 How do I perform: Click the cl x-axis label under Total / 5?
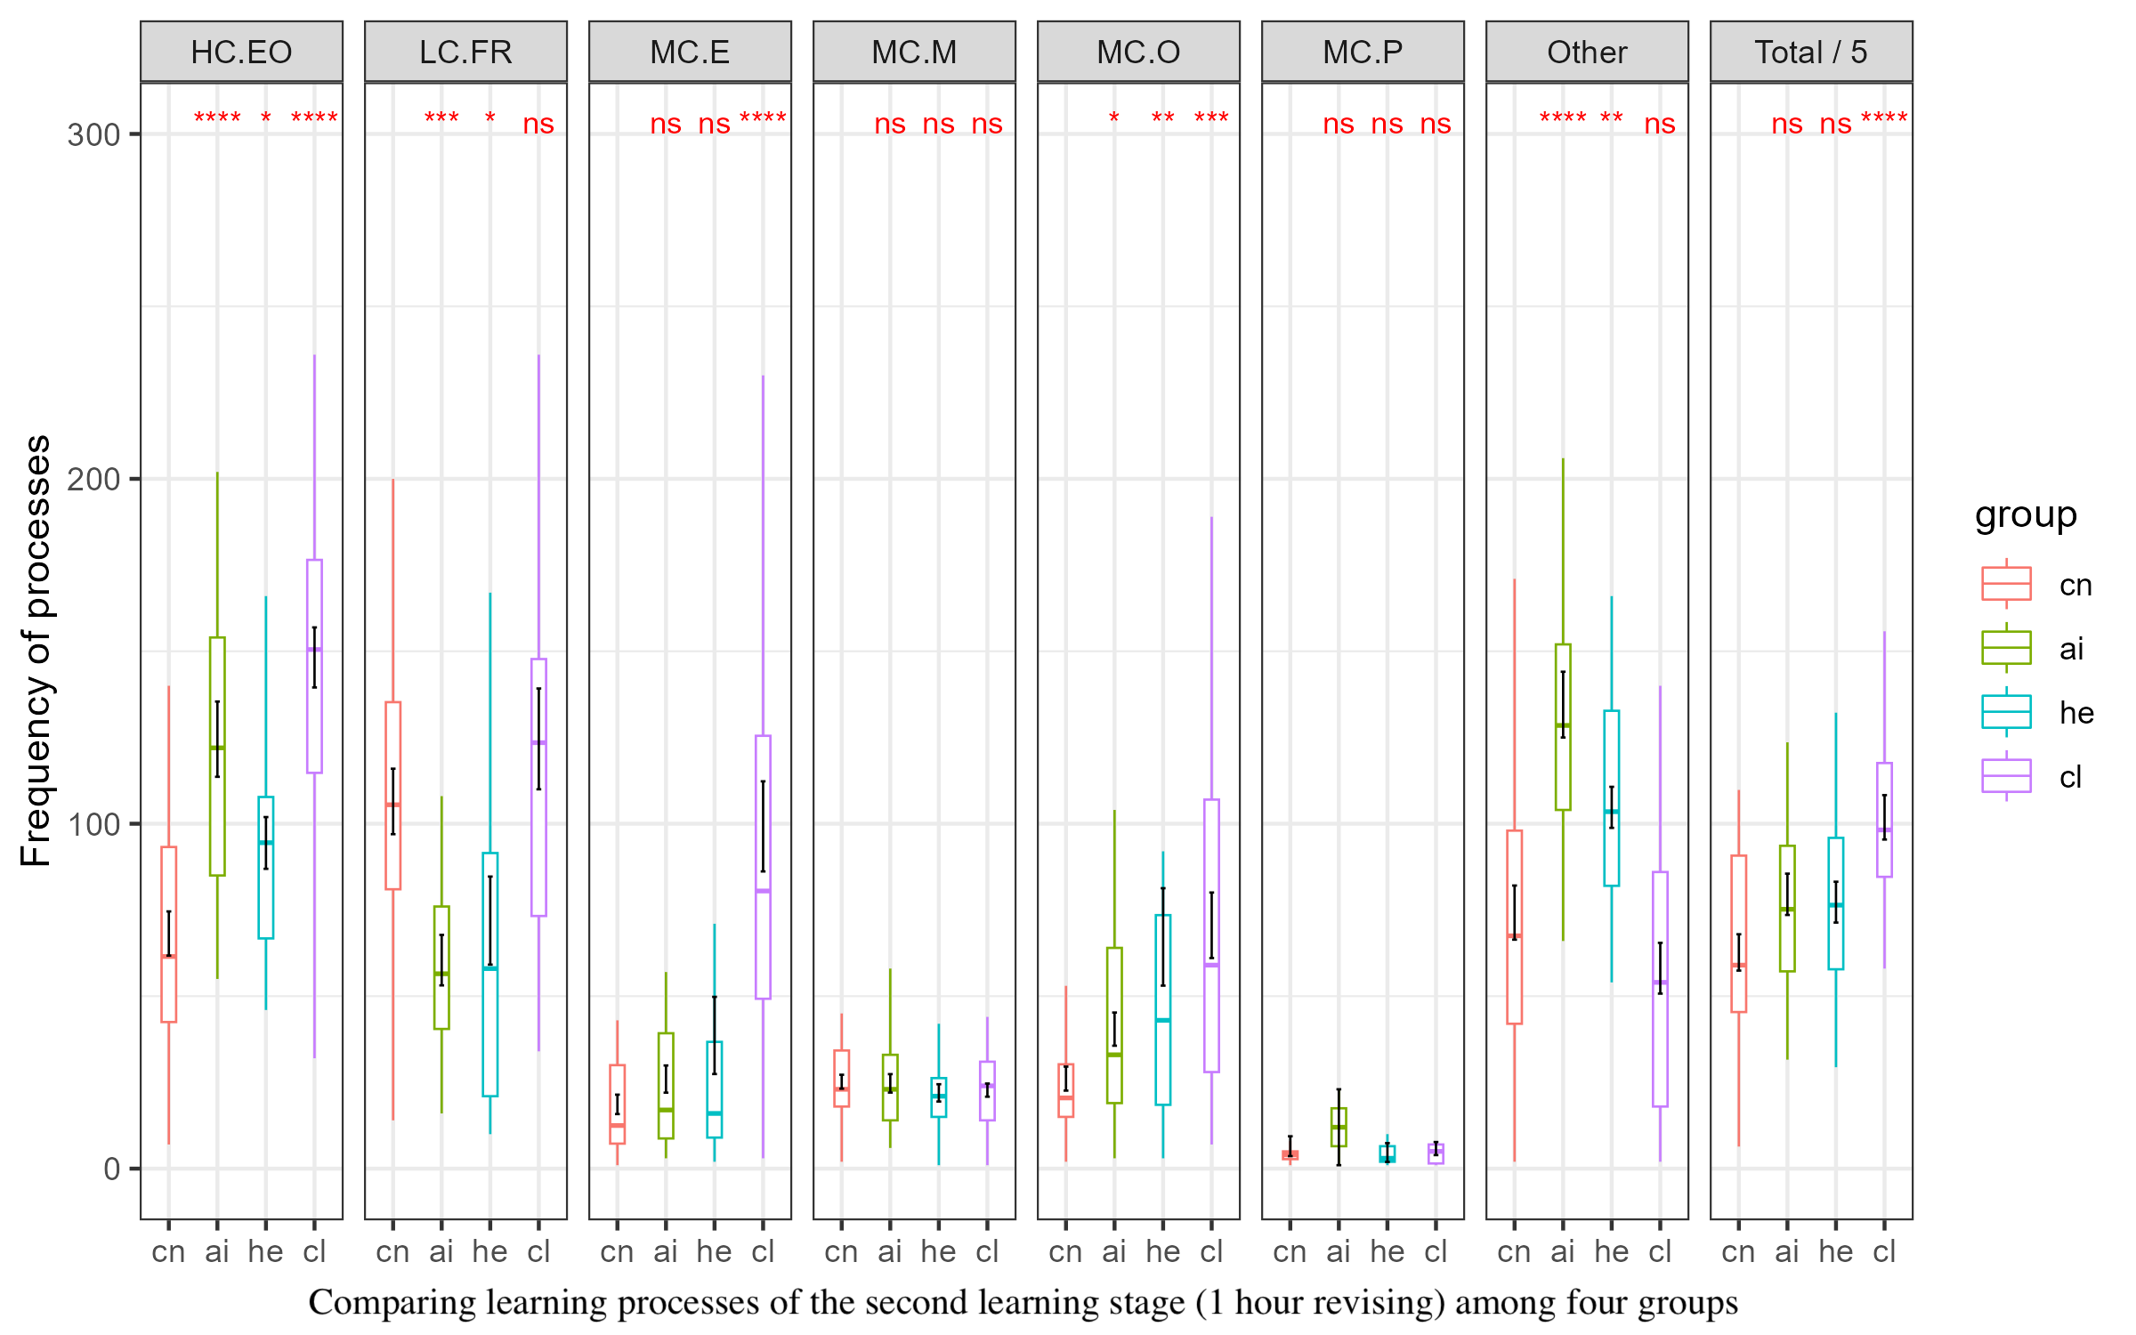1884,1251
